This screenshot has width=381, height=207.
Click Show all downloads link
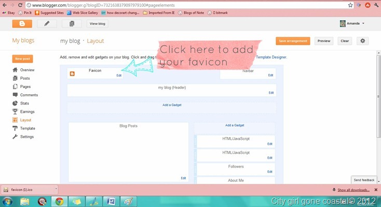[x=353, y=190]
